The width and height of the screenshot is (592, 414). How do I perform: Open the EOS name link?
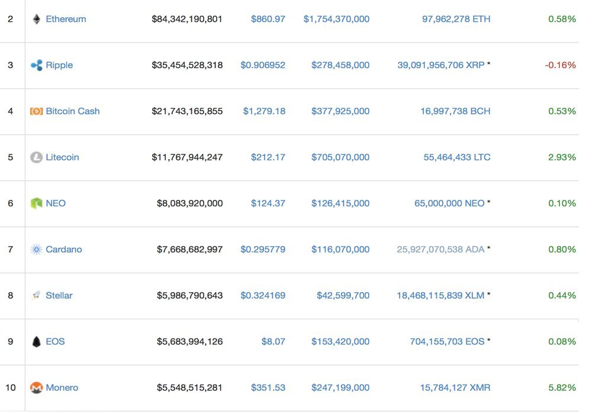(55, 342)
